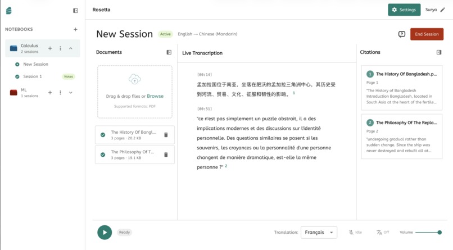This screenshot has height=250, width=453.
Task: Click the check icon for The History Of Bangl... document
Action: [x=103, y=135]
